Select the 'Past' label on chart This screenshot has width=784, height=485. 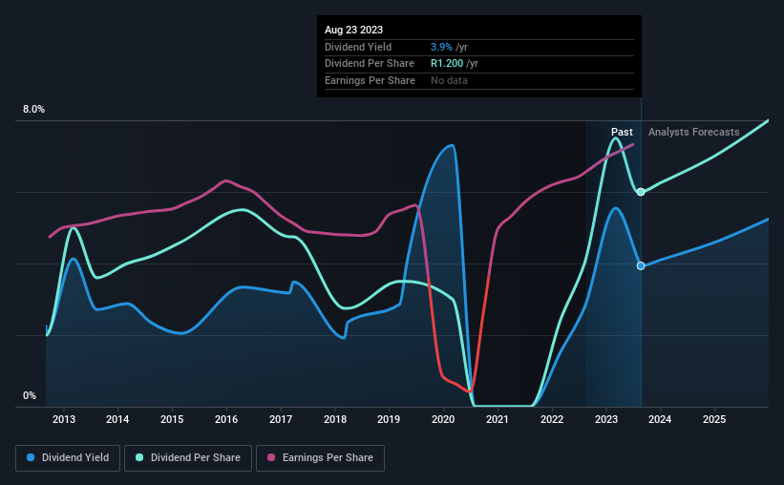click(x=622, y=132)
